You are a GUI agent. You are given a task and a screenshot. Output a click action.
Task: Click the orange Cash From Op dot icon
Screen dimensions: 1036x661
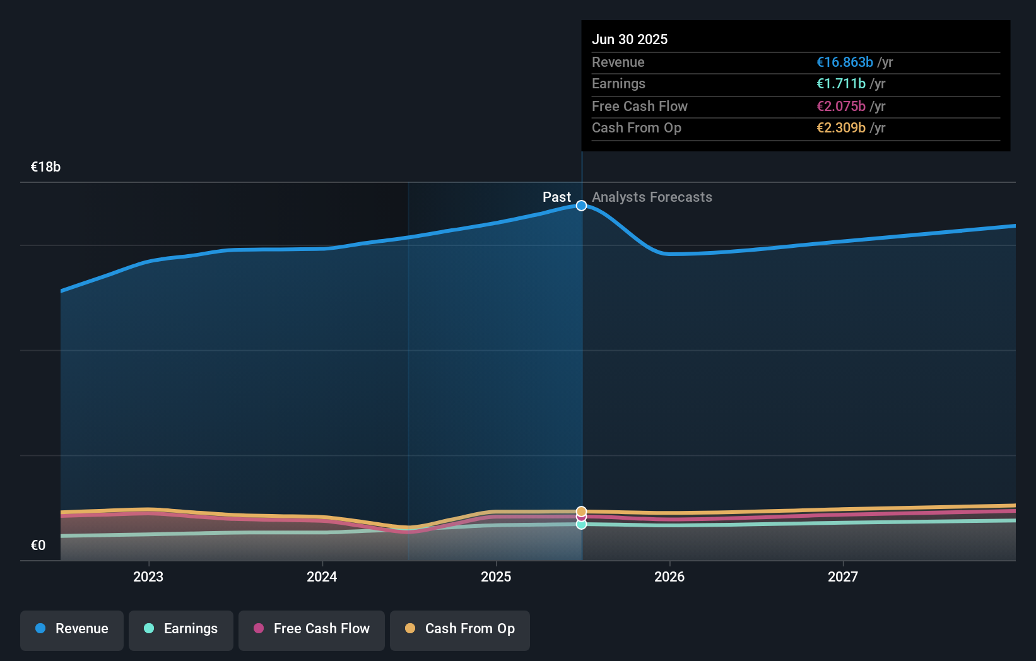pos(410,629)
